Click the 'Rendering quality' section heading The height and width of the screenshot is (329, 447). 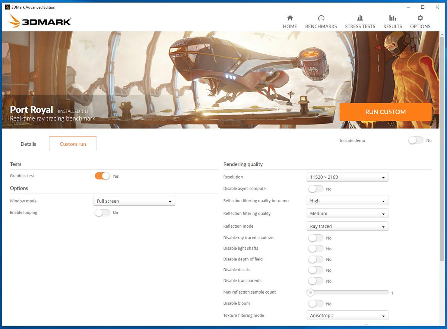coord(243,164)
